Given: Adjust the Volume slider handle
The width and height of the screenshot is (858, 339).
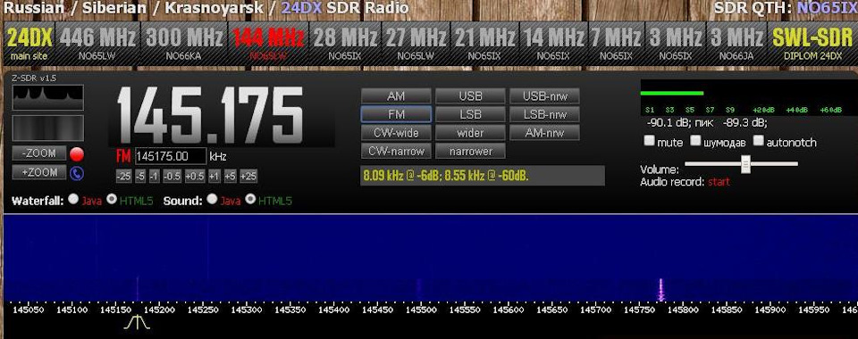Looking at the screenshot, I should pyautogui.click(x=745, y=164).
